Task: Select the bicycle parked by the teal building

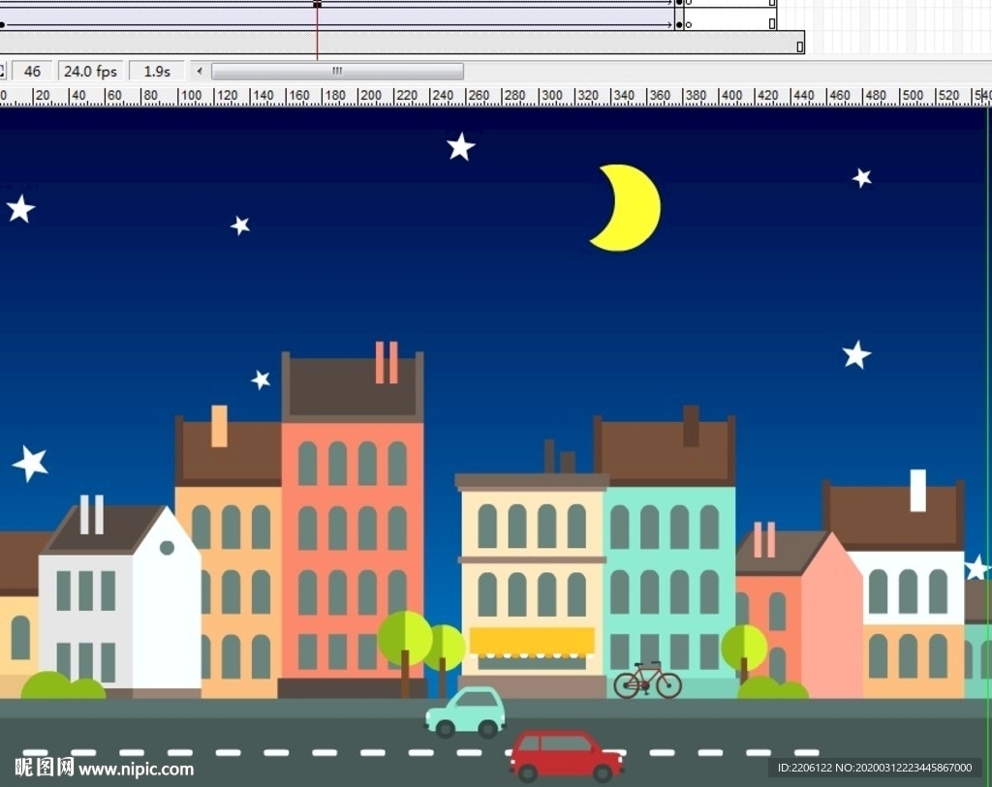Action: pyautogui.click(x=647, y=681)
